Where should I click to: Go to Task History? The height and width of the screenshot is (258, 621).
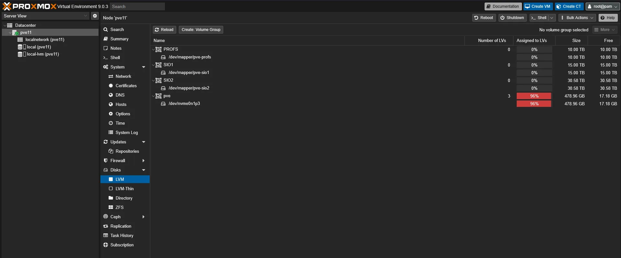click(x=122, y=235)
